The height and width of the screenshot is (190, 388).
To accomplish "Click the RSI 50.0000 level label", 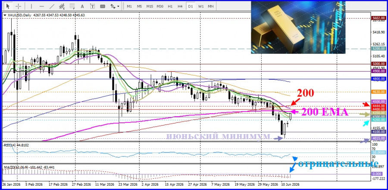I will click(379, 153).
